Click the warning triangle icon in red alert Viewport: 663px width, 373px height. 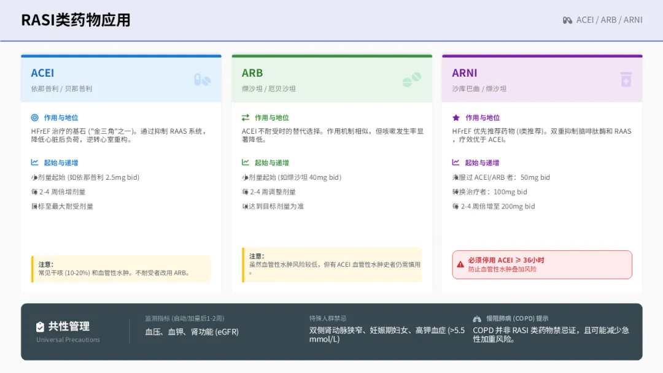pos(460,264)
